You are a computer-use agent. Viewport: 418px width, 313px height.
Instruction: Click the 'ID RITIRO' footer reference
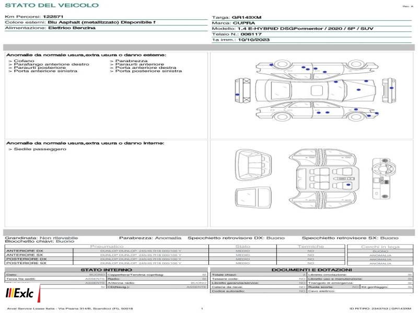[380, 309]
